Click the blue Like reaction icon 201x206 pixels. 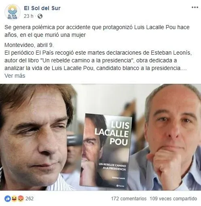coord(8,199)
